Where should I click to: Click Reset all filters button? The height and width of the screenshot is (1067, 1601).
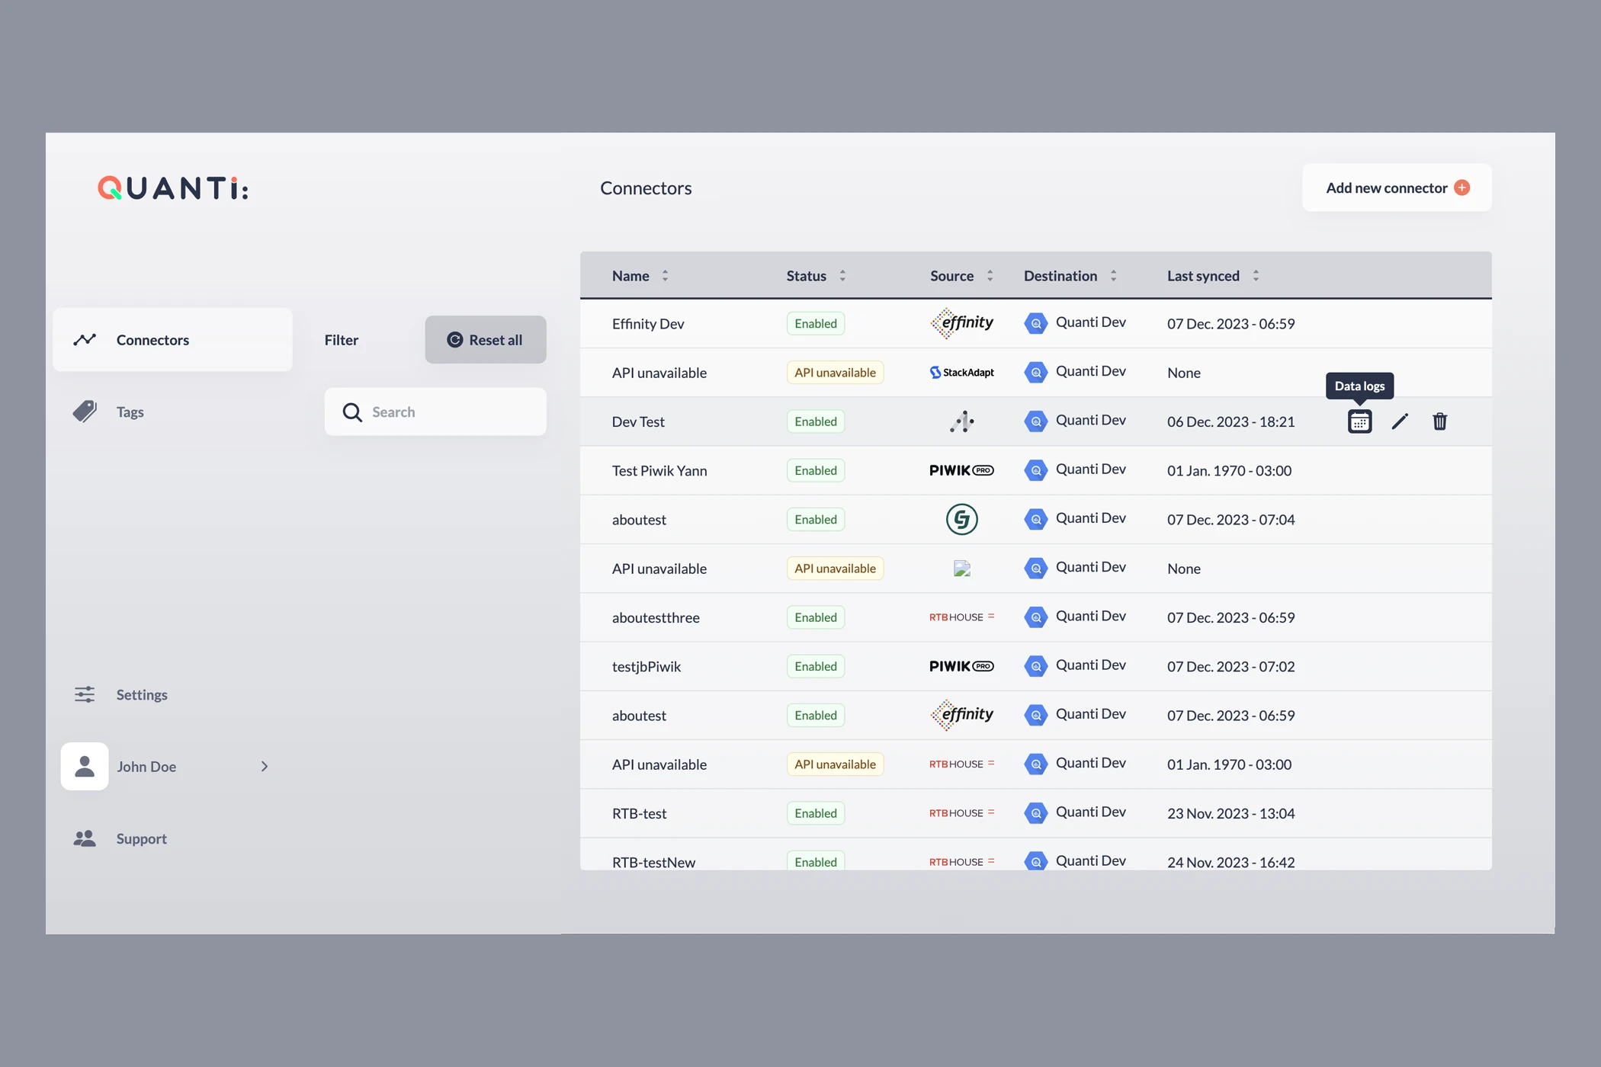pos(486,340)
